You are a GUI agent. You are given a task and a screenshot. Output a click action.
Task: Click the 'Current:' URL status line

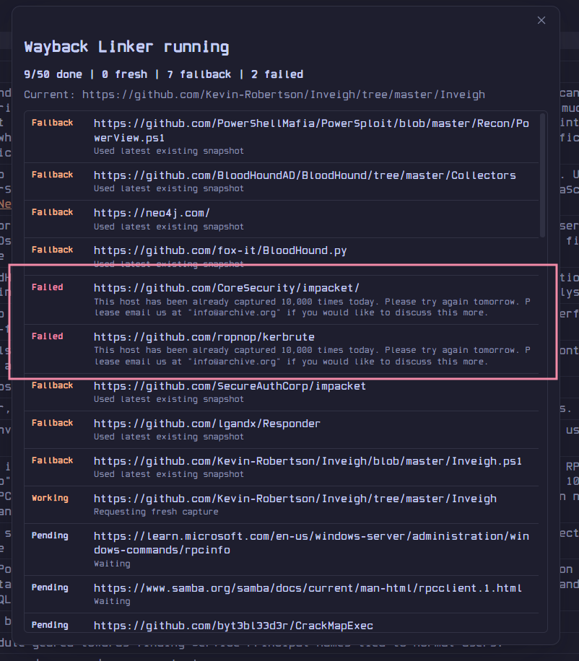(x=254, y=95)
